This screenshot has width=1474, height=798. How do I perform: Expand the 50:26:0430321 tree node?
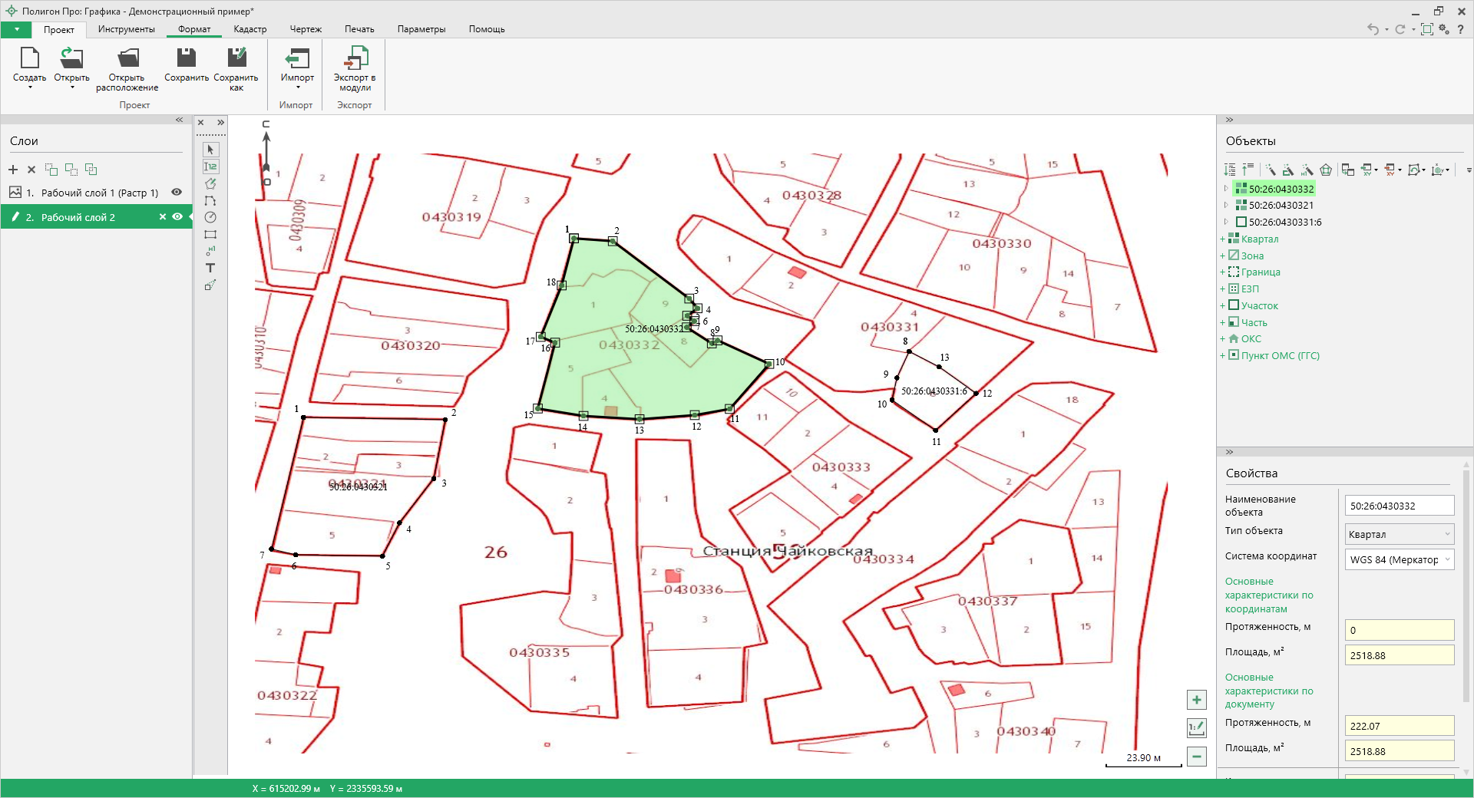tap(1225, 206)
